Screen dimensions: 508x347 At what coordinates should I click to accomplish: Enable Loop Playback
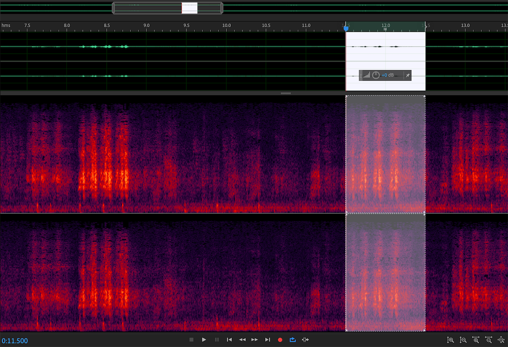[292, 339]
